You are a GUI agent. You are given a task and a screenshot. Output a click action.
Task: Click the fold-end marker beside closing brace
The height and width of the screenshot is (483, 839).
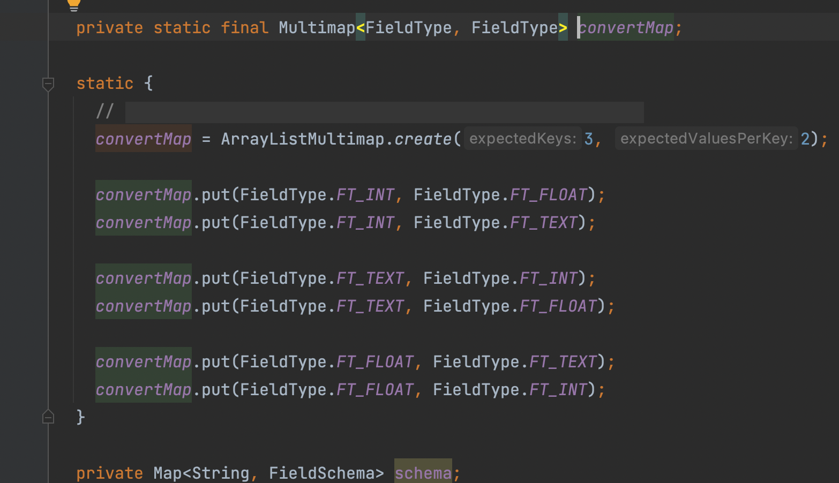[48, 417]
